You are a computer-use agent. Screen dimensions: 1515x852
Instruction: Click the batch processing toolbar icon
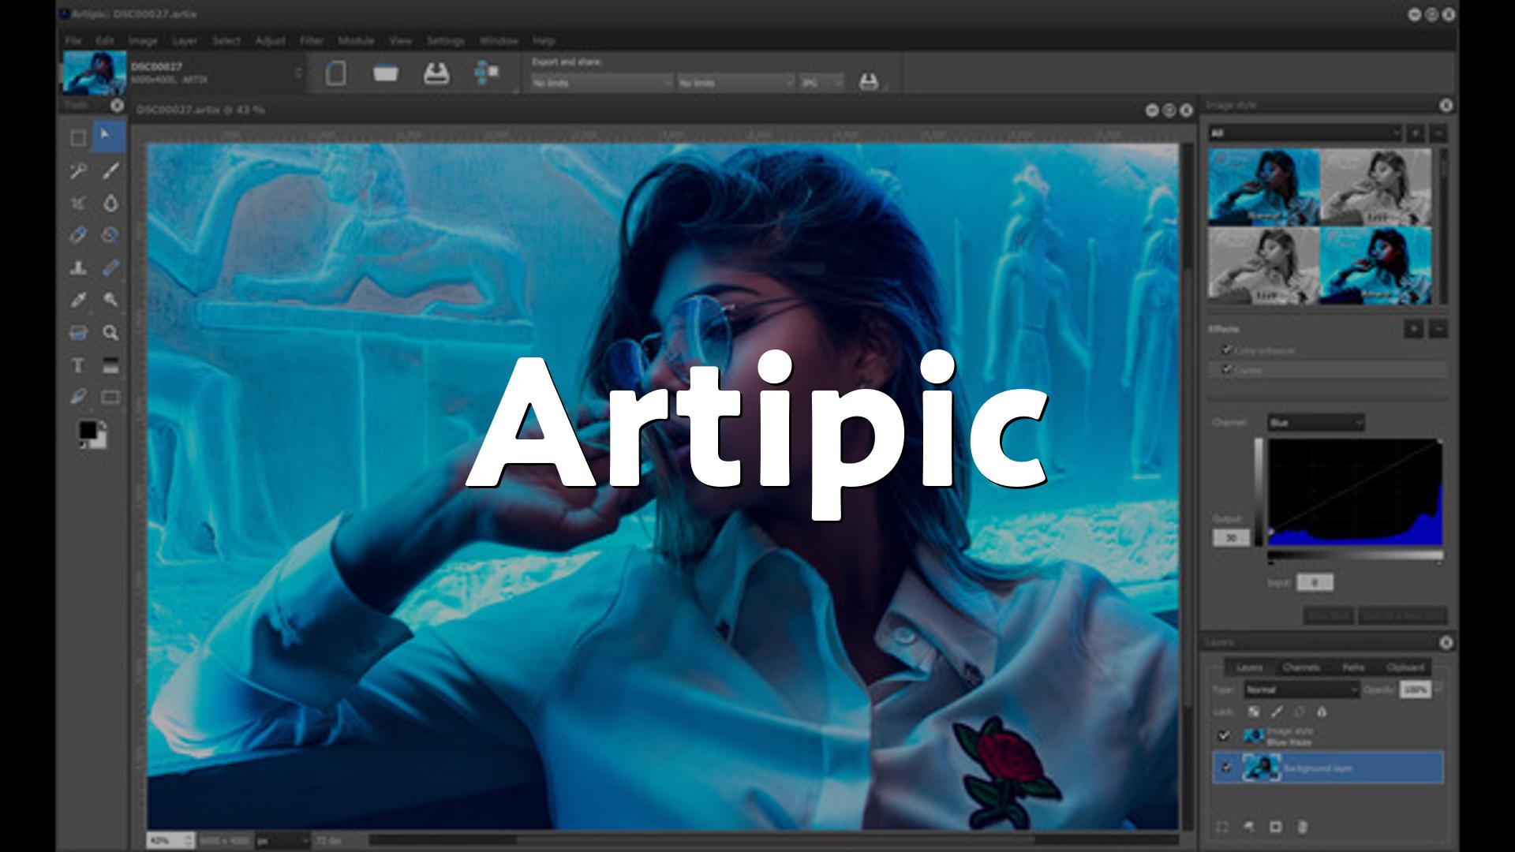tap(487, 73)
